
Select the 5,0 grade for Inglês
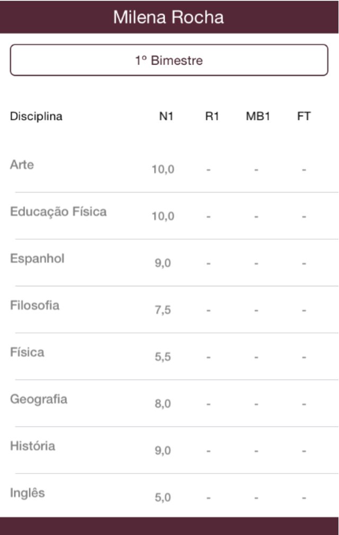coord(163,498)
